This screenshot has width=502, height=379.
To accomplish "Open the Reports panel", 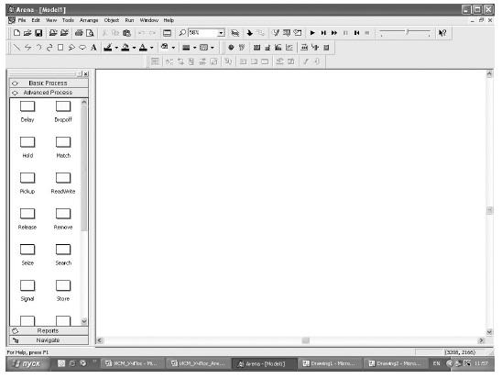I will [x=49, y=331].
